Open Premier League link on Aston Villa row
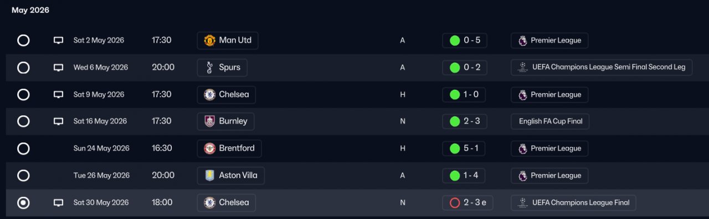 click(x=549, y=176)
